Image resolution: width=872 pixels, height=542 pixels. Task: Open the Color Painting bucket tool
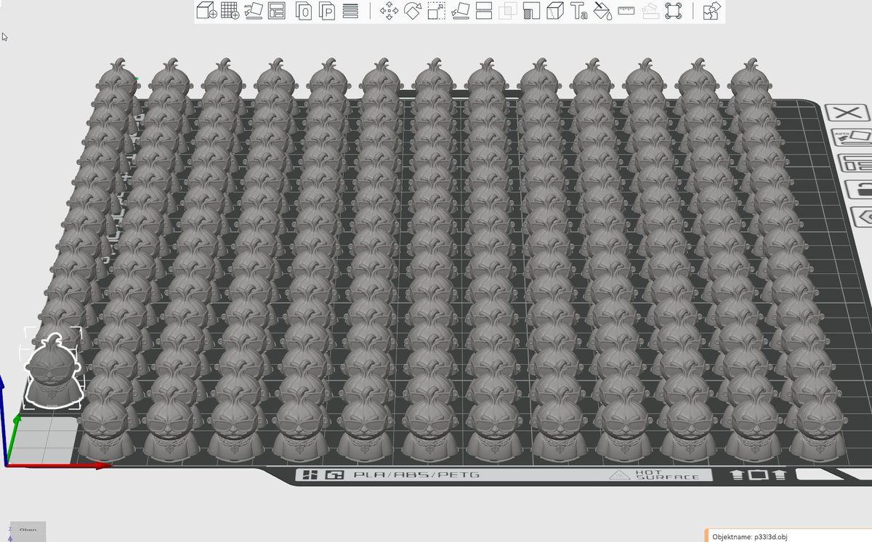point(602,11)
